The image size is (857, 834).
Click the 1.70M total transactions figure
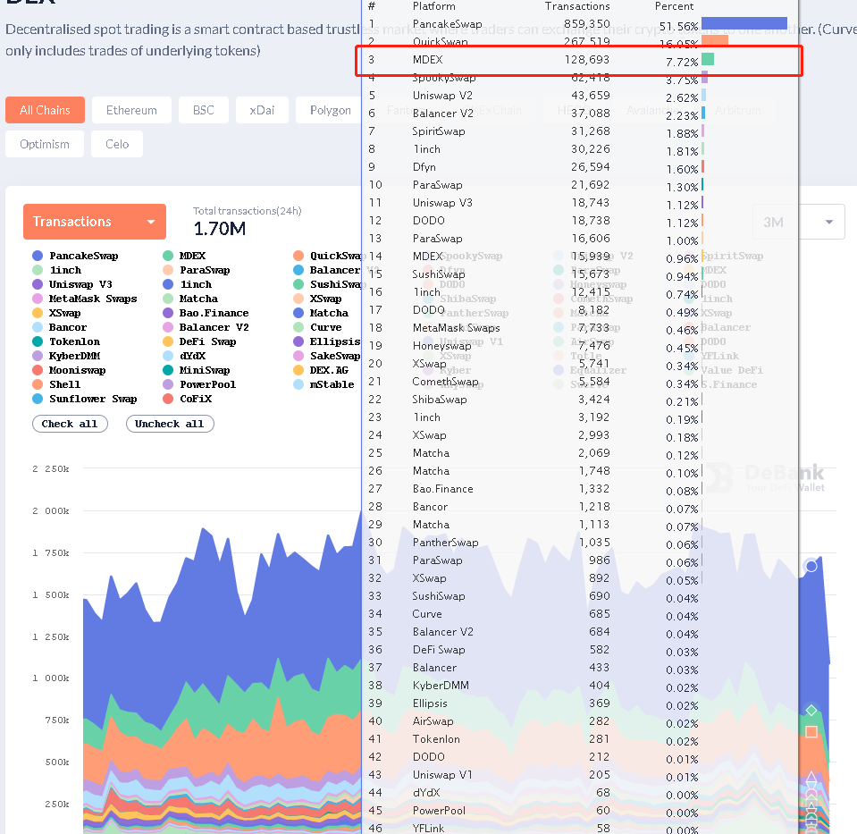pos(220,229)
